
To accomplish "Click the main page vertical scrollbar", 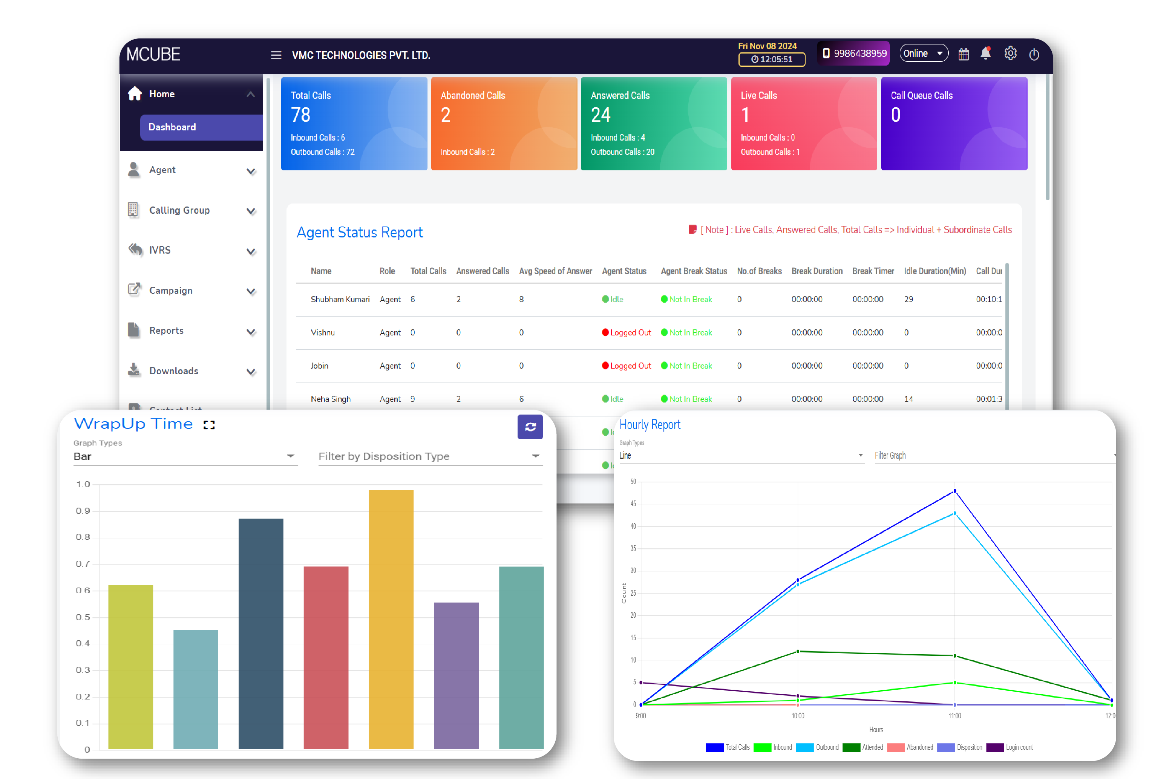I will click(1047, 137).
